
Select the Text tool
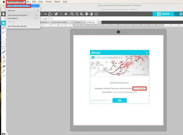coord(3,57)
